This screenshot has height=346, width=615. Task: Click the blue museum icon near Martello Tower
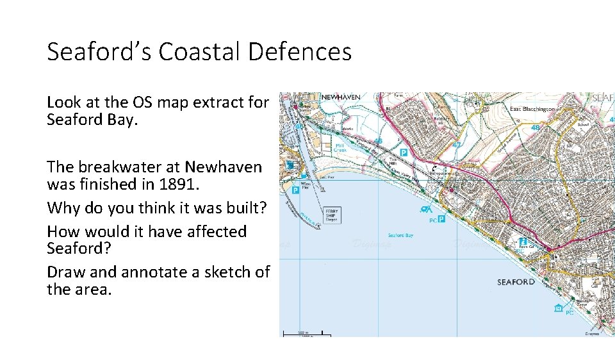[559, 308]
